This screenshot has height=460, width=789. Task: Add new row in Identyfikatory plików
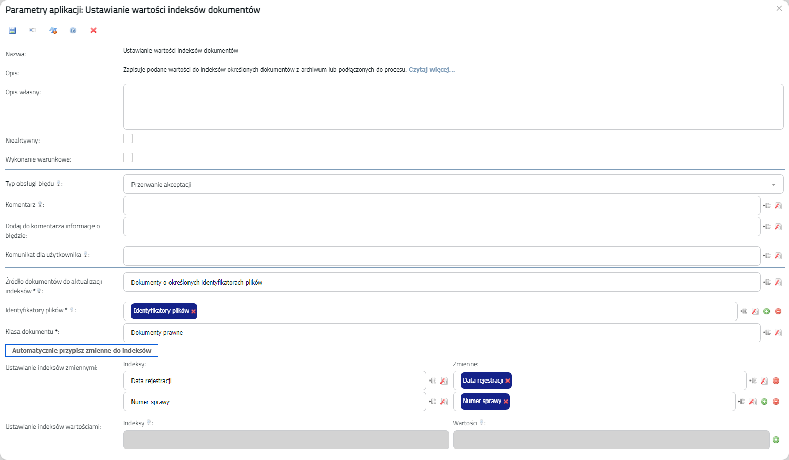pos(767,311)
